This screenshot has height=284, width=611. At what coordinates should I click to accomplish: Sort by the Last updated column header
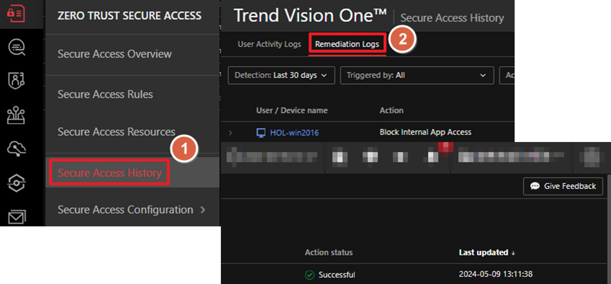coord(483,252)
